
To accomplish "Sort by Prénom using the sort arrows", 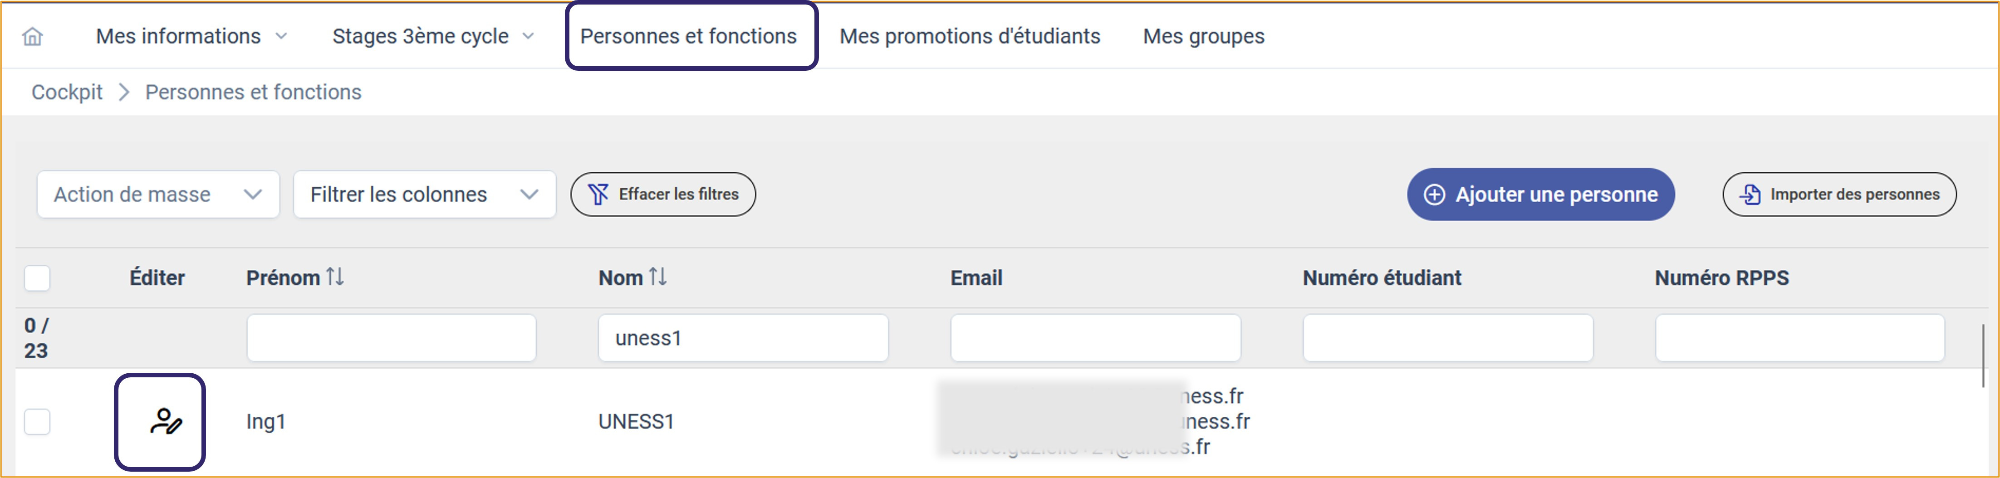I will point(335,277).
